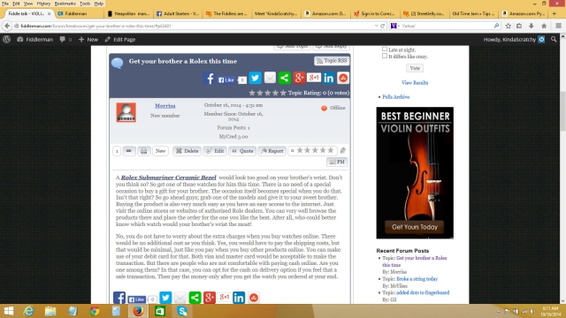
Task: Click the print post icon
Action: point(143,151)
